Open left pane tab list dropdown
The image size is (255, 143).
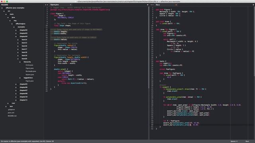pos(147,5)
